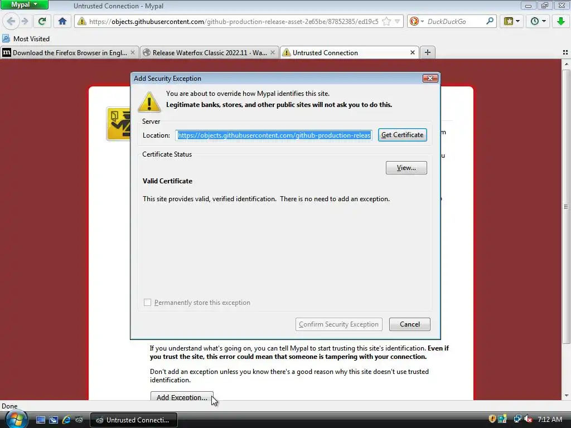Open the downloads arrow button
This screenshot has height=428, width=571.
[x=561, y=21]
